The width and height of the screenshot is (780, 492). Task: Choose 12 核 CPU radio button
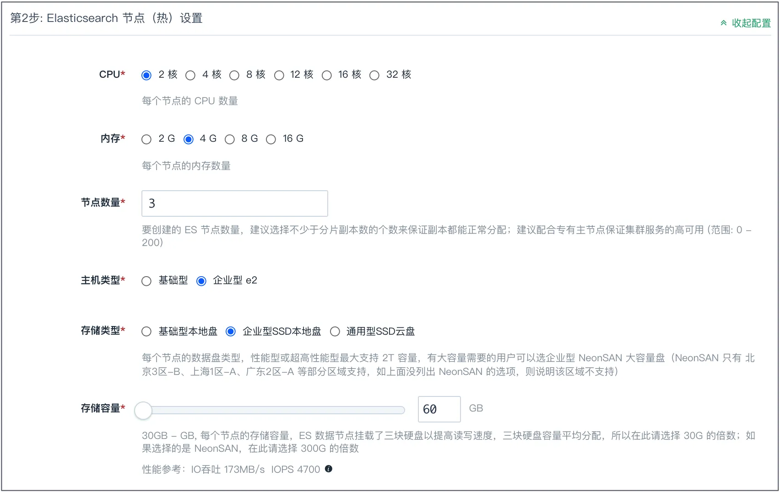[279, 75]
